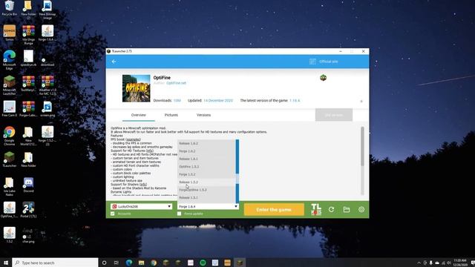Switch to the Pictures tab
Image resolution: width=475 pixels, height=267 pixels.
pos(171,115)
